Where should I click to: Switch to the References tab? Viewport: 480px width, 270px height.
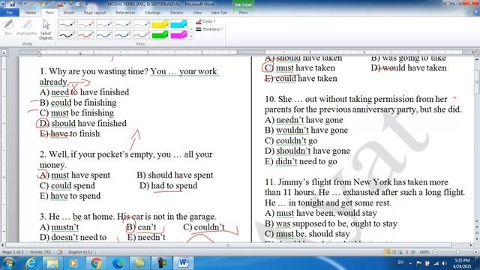pyautogui.click(x=125, y=13)
